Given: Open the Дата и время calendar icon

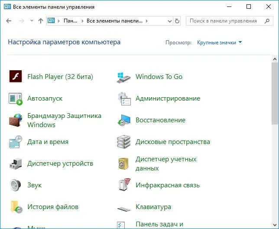Looking at the screenshot, I should pos(16,142).
